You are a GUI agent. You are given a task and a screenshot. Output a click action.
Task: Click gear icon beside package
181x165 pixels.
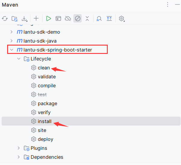click(x=34, y=103)
